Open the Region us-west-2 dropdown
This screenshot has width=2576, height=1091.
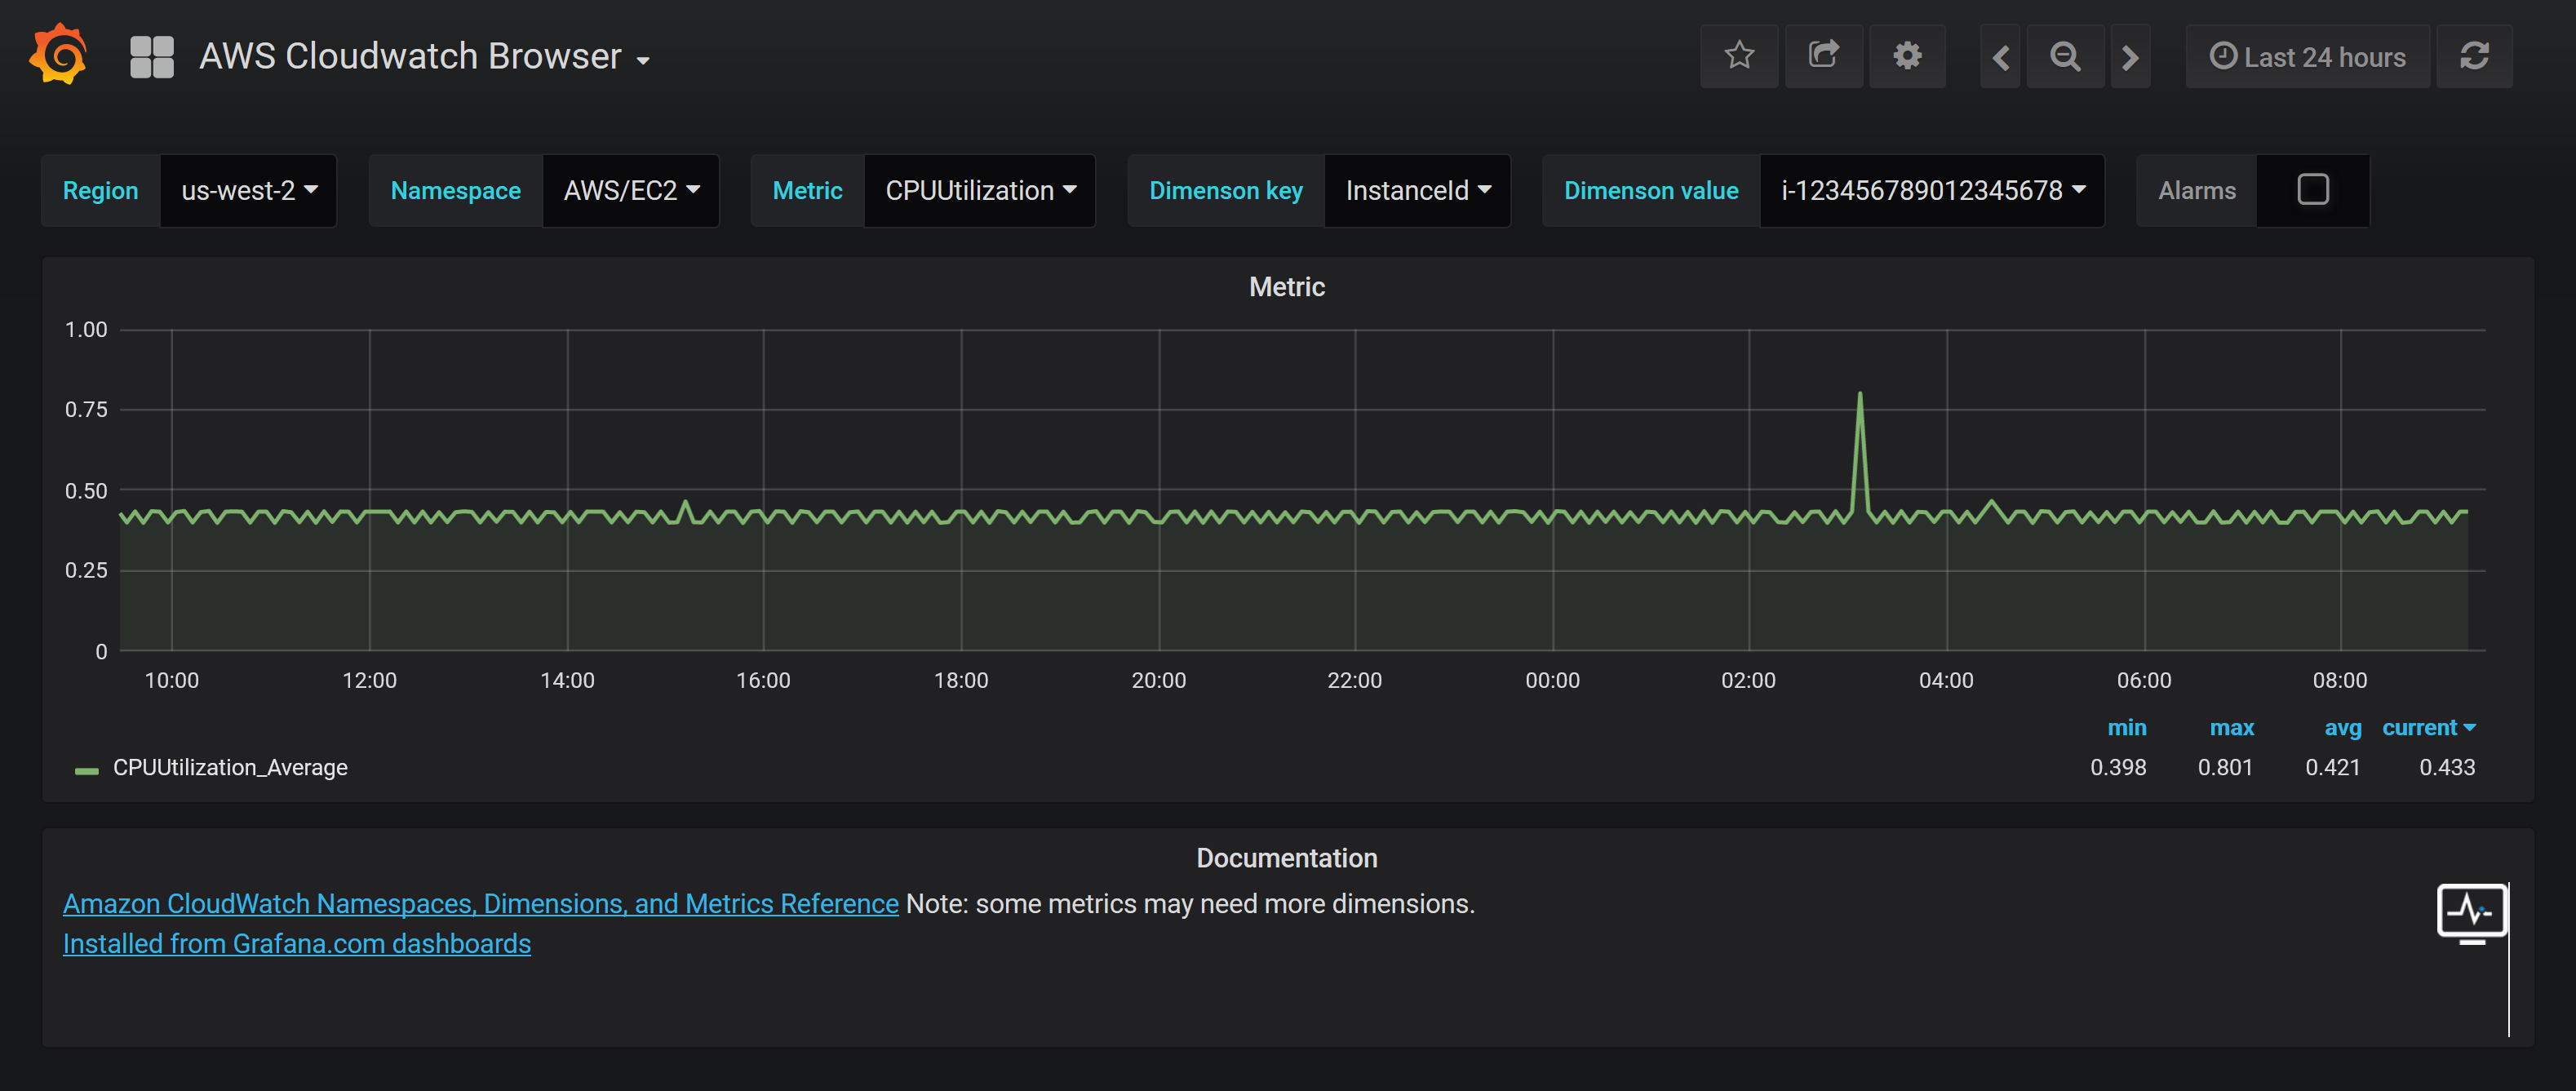[x=249, y=190]
